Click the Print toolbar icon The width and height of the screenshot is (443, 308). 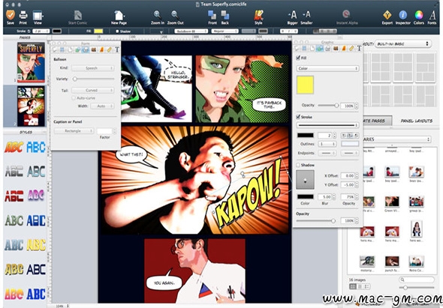tap(23, 15)
